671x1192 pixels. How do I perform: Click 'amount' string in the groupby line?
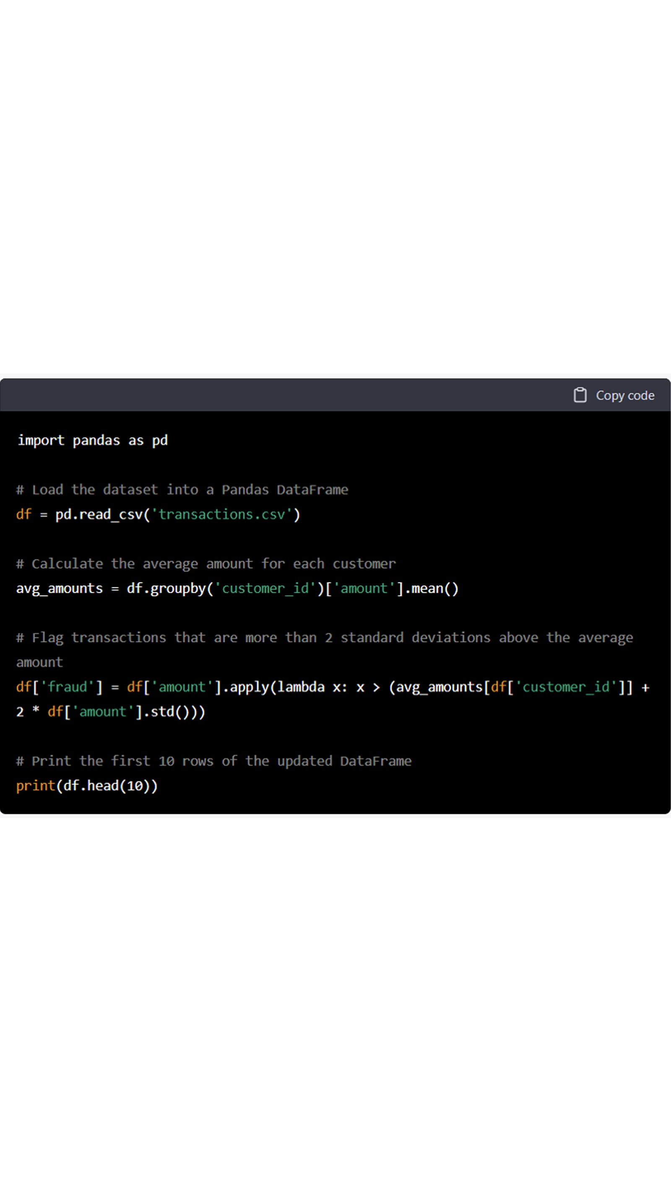click(364, 588)
